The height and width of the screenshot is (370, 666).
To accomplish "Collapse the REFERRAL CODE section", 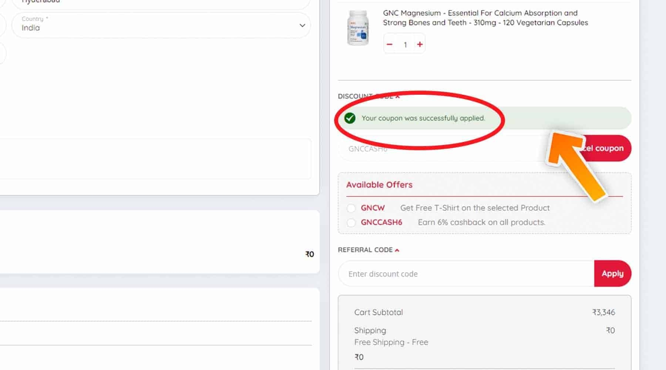I will (x=397, y=250).
